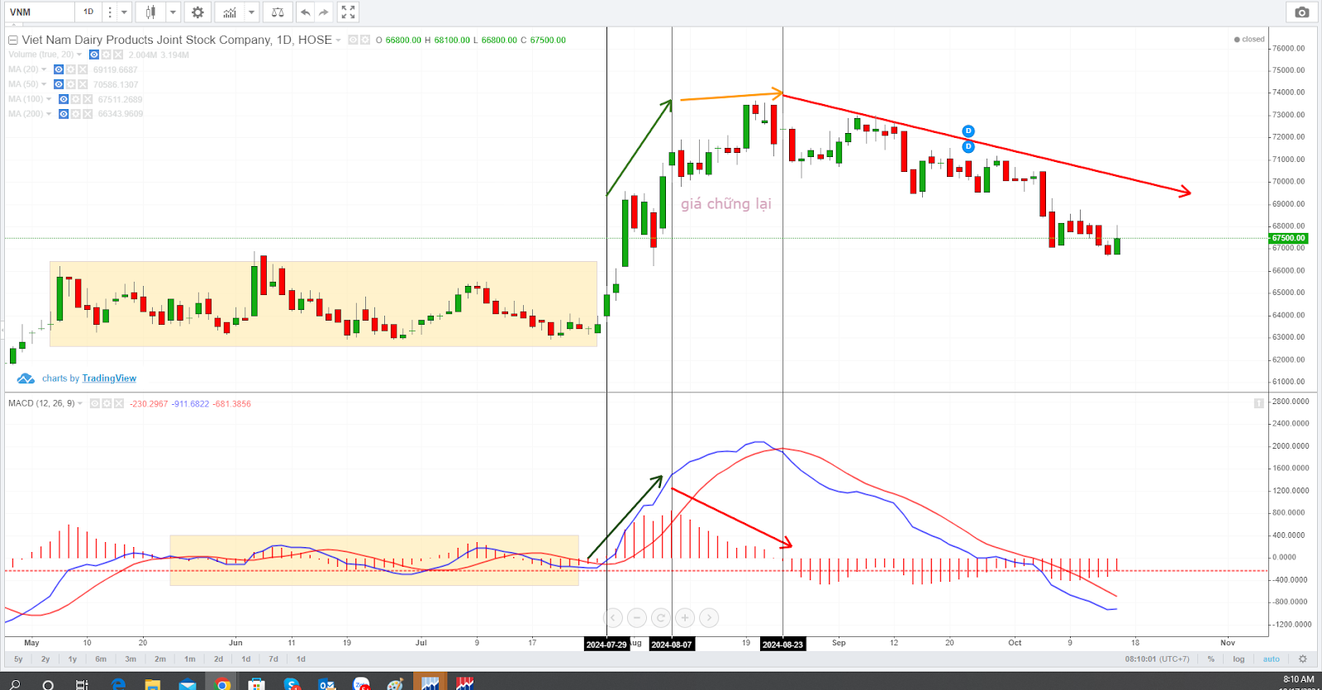The height and width of the screenshot is (690, 1322).
Task: Select the 7d time range
Action: [x=273, y=659]
